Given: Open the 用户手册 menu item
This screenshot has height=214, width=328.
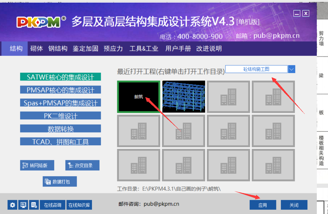Looking at the screenshot, I should pyautogui.click(x=178, y=49).
